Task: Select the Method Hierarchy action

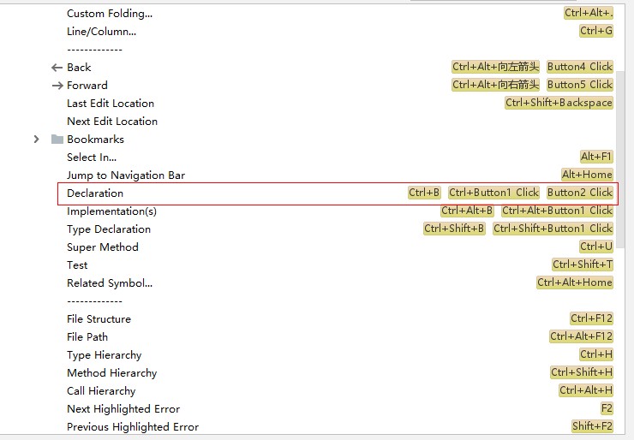Action: click(112, 373)
